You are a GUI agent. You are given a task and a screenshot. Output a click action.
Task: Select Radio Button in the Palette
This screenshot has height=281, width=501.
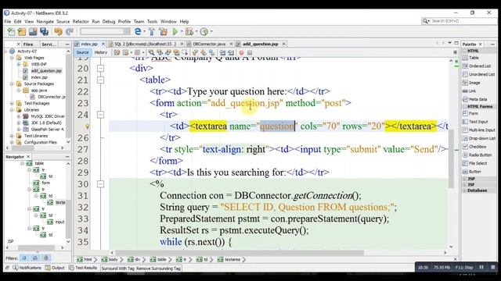480,155
